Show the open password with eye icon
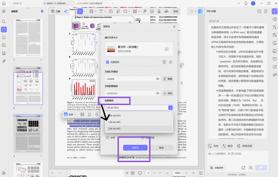Screen dimensions: 278x177 pos(158,79)
